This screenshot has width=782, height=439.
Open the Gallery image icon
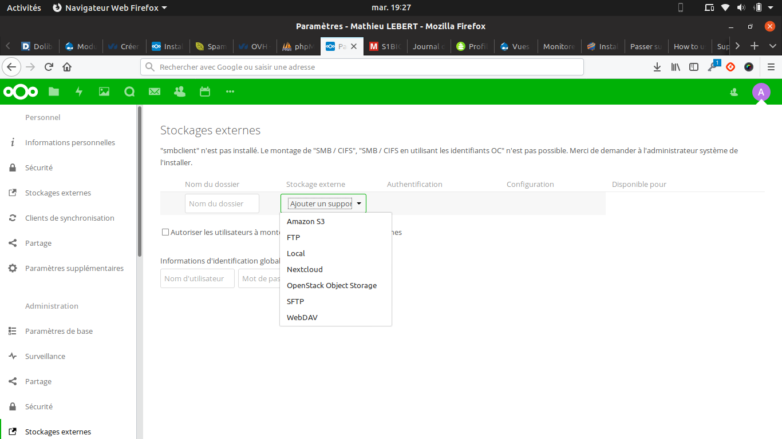click(x=104, y=91)
